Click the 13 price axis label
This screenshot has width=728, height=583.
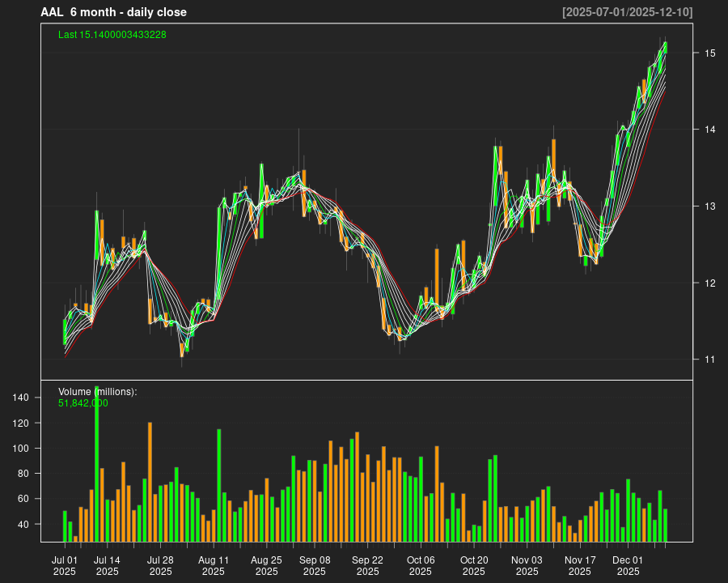(x=709, y=206)
